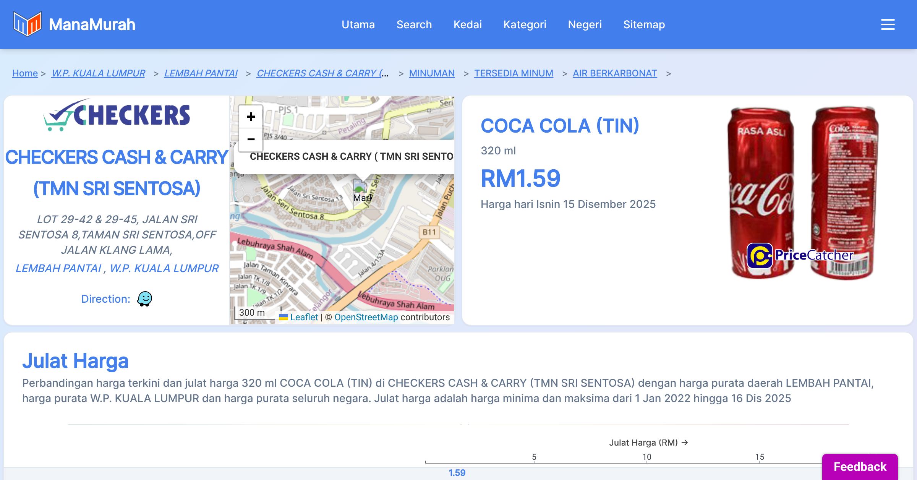Image resolution: width=917 pixels, height=480 pixels.
Task: Visit the Sitemap page
Action: click(x=644, y=24)
